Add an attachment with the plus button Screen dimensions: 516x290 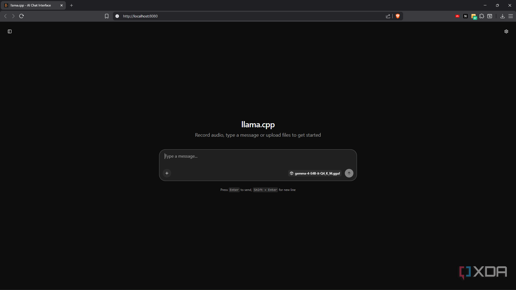(167, 173)
